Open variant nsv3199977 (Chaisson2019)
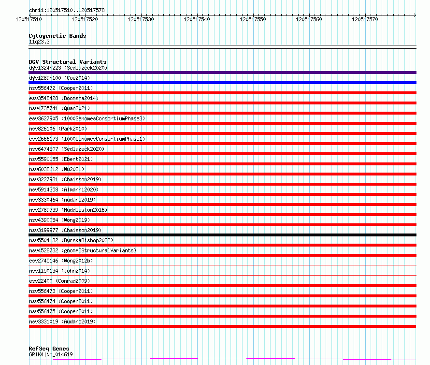 click(x=65, y=230)
